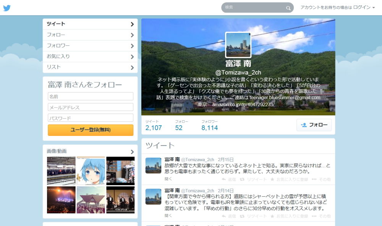Open the men in suits photo thumbnail
Screen dimensions: 382x226
click(x=120, y=200)
